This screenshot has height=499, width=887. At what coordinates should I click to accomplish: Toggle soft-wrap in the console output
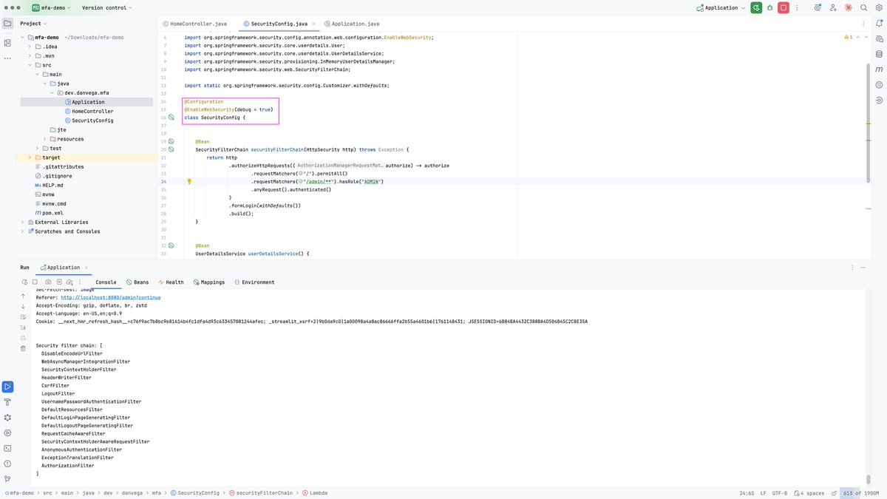click(x=23, y=316)
